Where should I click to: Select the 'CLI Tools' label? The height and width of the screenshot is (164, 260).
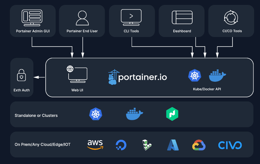pyautogui.click(x=131, y=31)
